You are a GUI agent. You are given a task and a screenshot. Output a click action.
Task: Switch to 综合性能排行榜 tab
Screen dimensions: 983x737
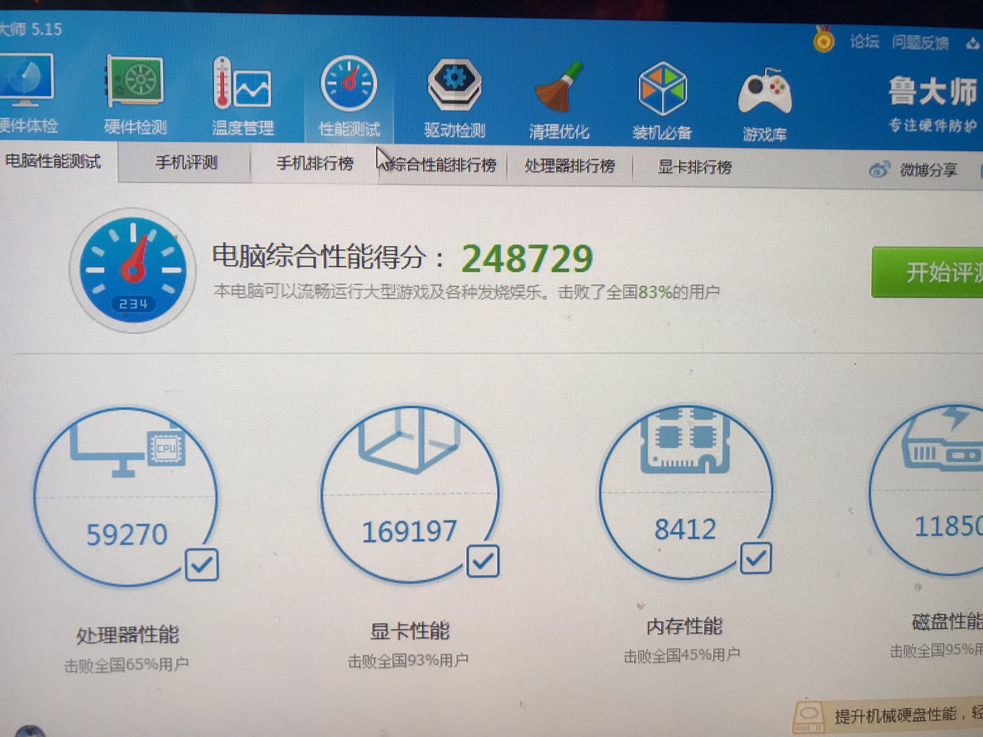coord(442,165)
